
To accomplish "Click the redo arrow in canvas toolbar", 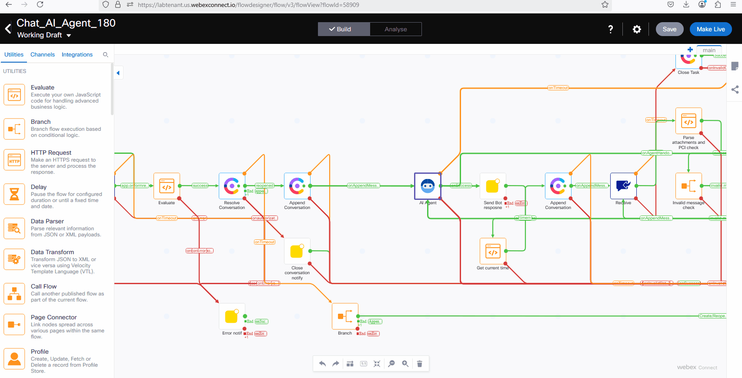I will click(336, 364).
